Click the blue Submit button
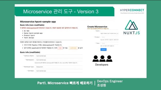The width and height of the screenshot is (161, 90). point(103,49)
